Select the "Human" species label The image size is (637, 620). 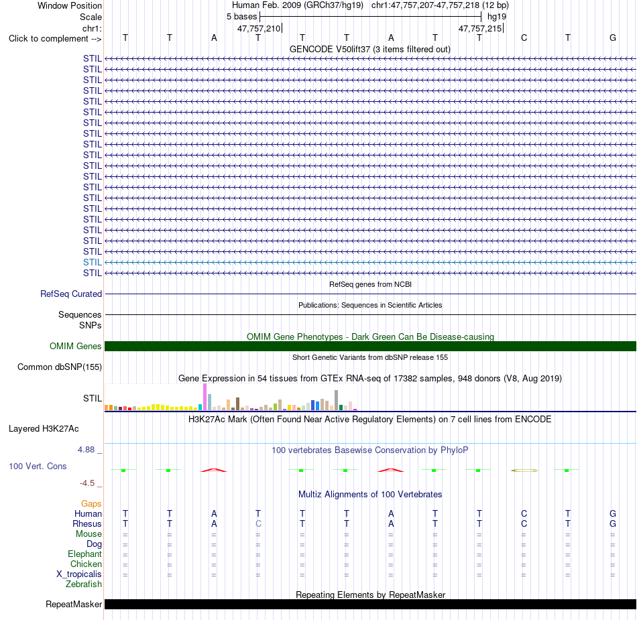[x=88, y=514]
